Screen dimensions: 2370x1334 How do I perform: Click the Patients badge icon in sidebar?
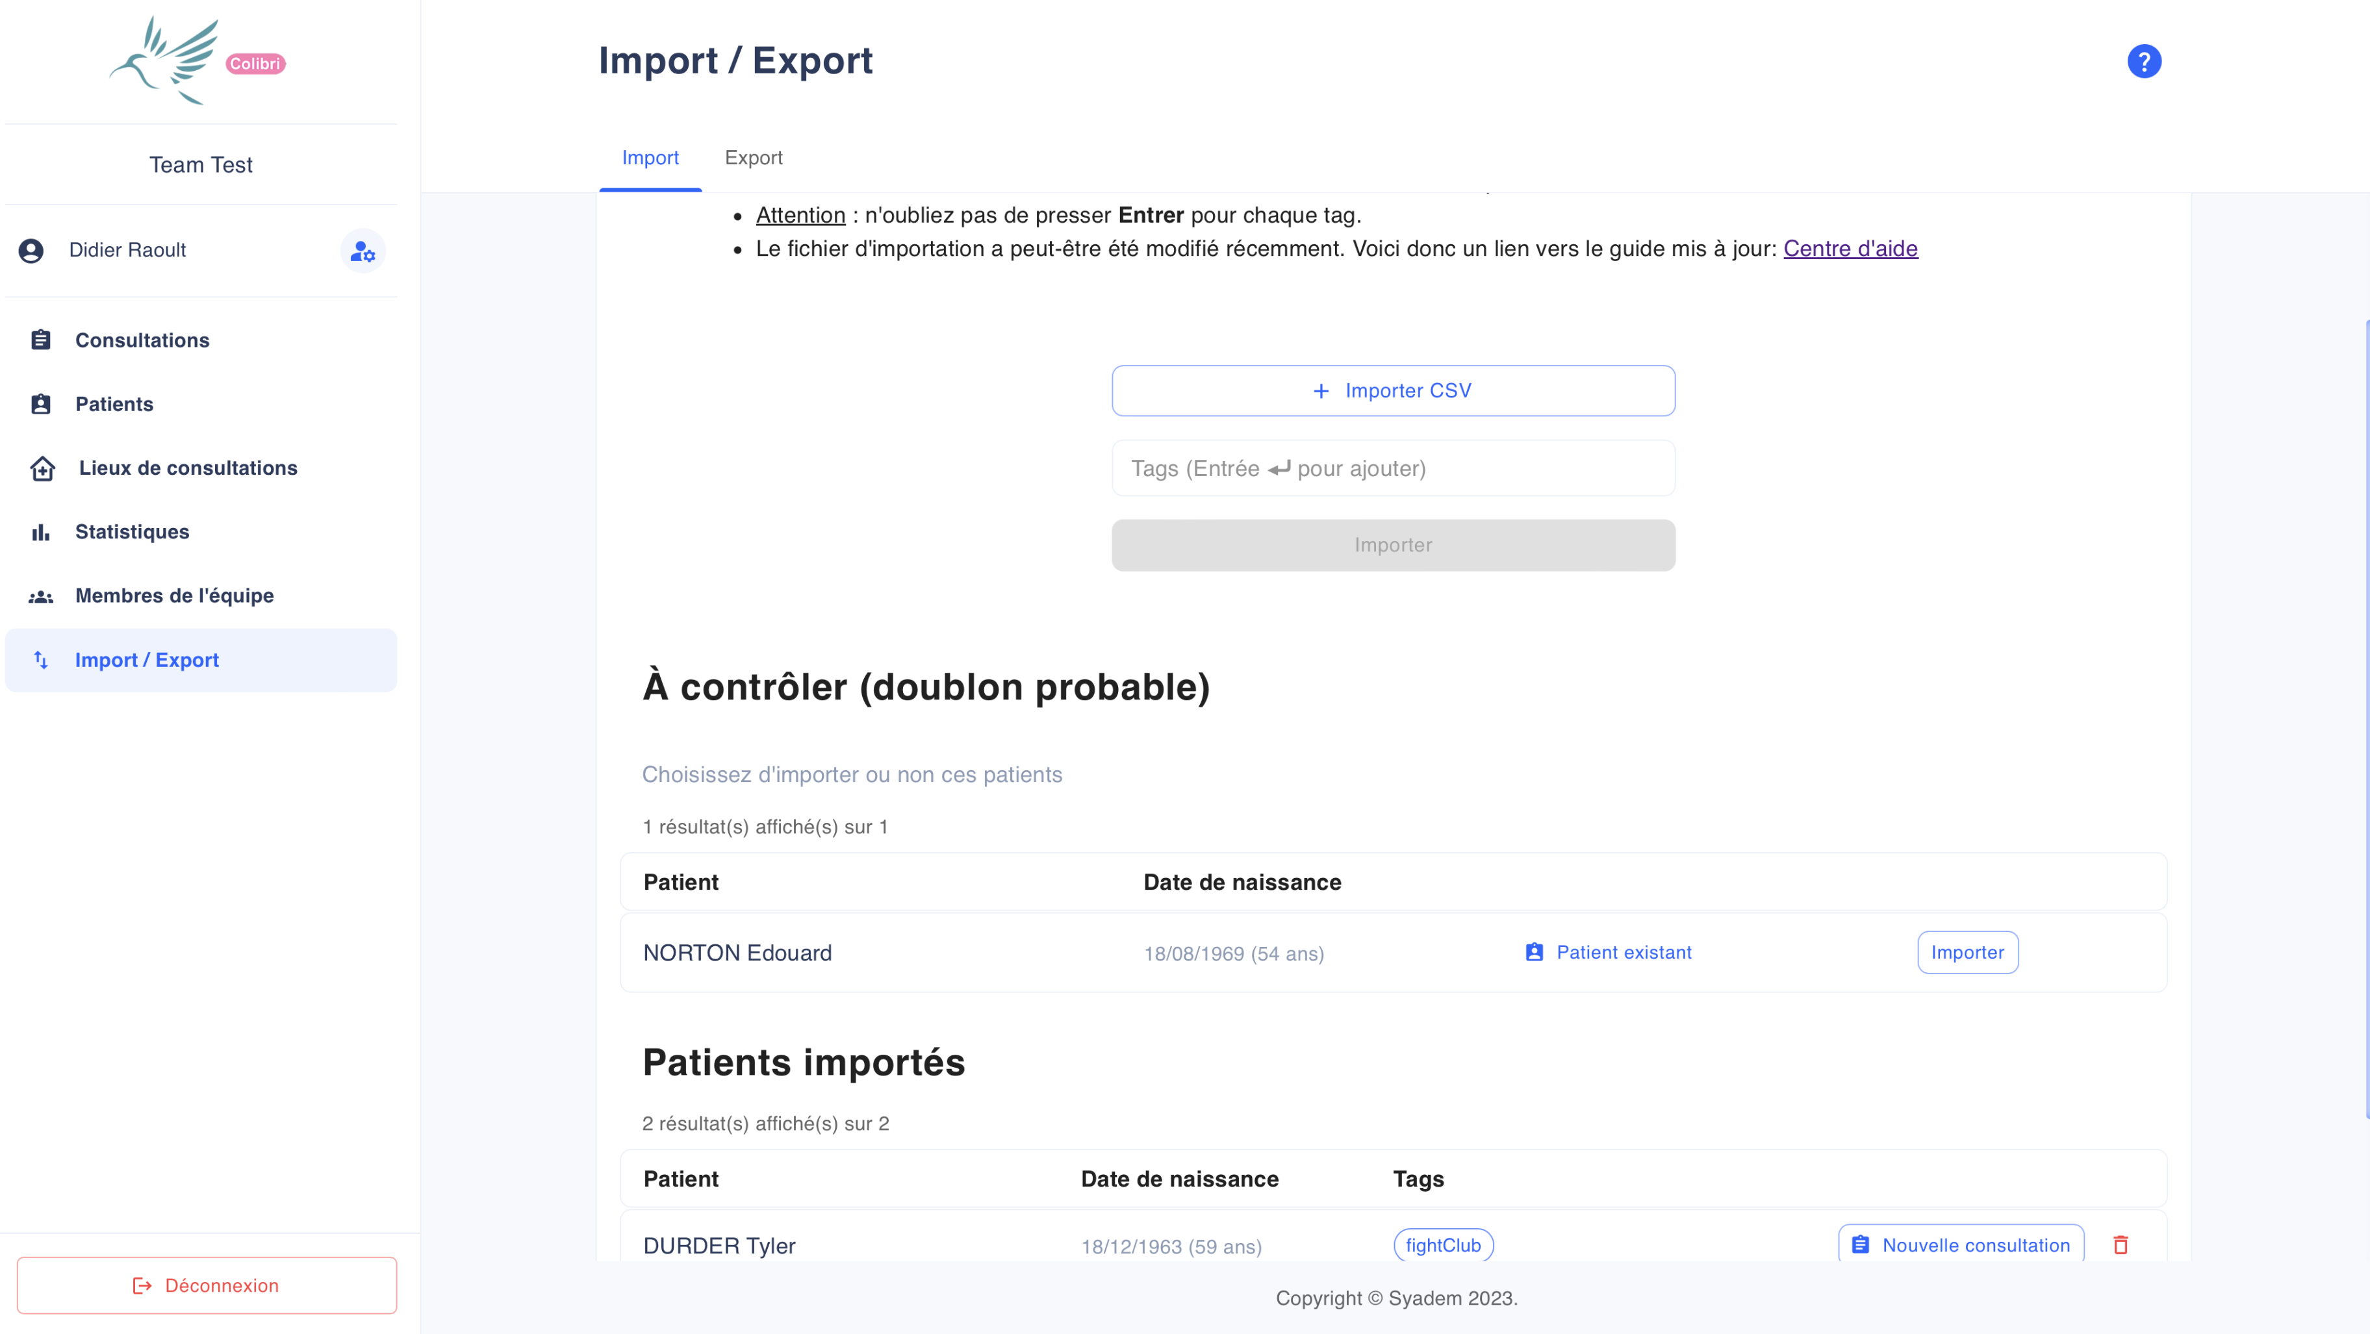[x=40, y=404]
